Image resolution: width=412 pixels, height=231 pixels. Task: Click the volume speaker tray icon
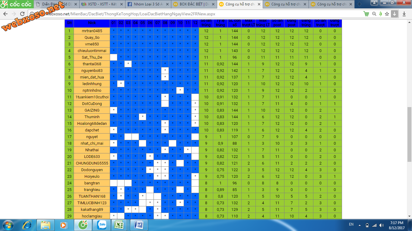[382, 225]
